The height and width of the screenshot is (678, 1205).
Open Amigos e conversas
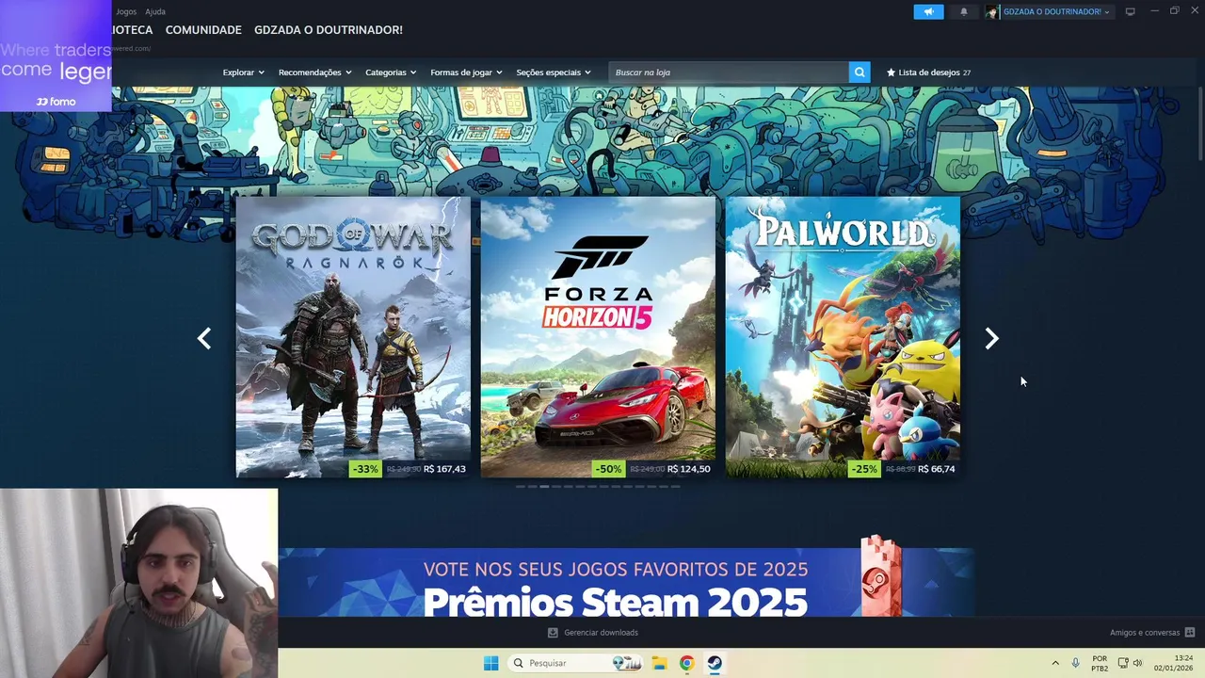1145,633
